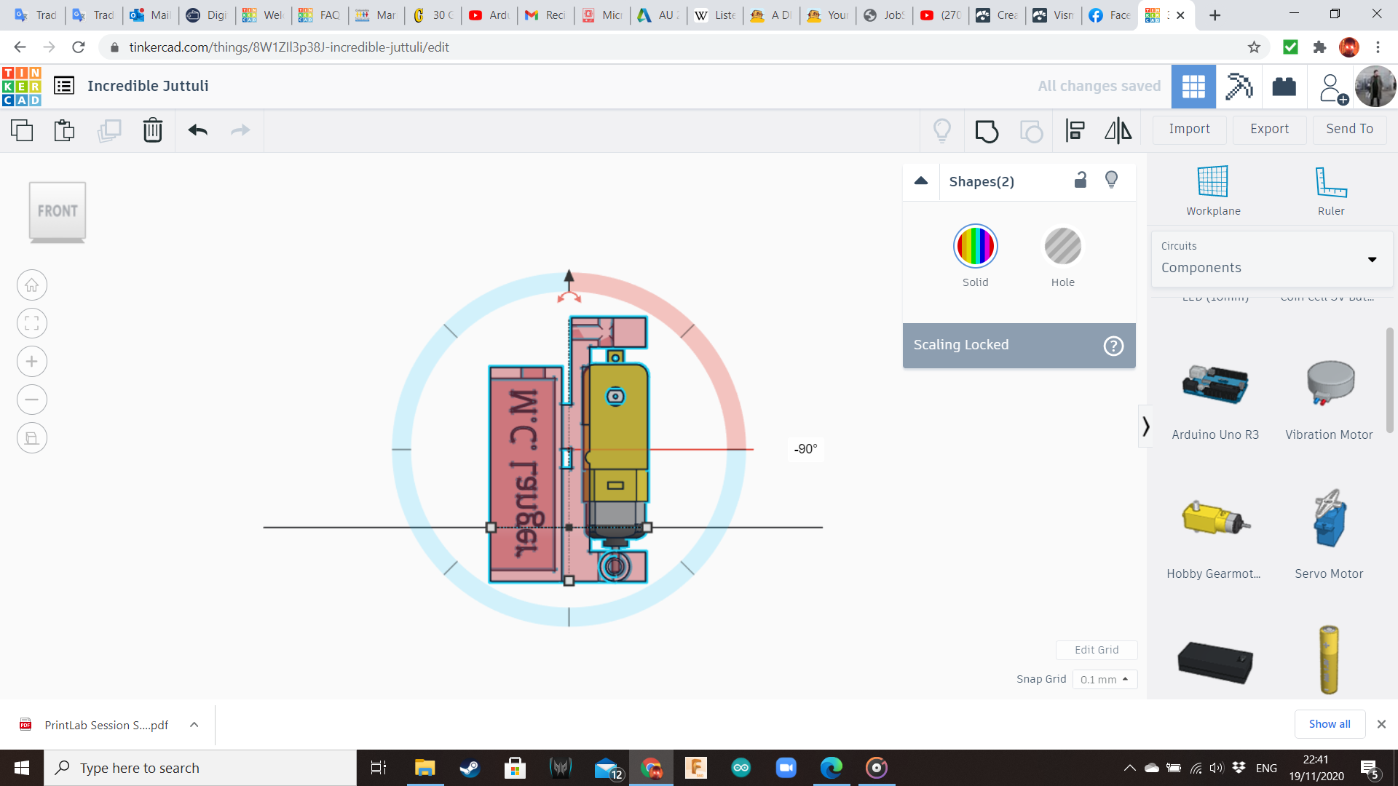1398x786 pixels.
Task: Click Fit all in view icon
Action: click(32, 323)
